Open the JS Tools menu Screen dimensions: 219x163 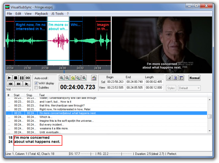point(57,14)
